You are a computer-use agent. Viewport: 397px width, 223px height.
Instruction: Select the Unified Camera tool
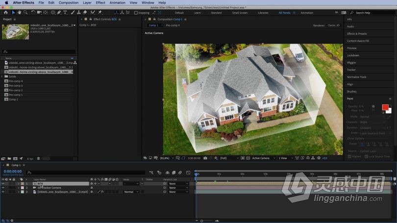39,12
